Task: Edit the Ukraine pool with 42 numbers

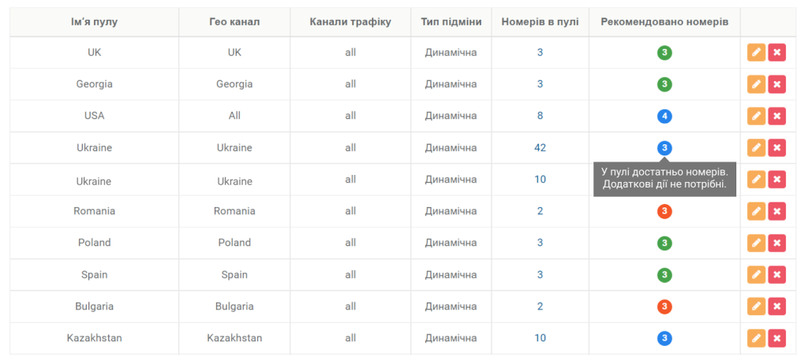Action: point(756,148)
